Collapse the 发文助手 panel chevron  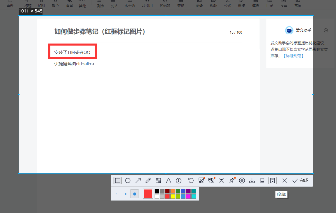point(326,30)
